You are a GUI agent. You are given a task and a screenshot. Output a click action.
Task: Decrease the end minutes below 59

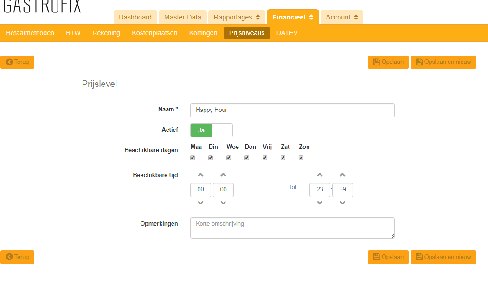[x=342, y=203]
